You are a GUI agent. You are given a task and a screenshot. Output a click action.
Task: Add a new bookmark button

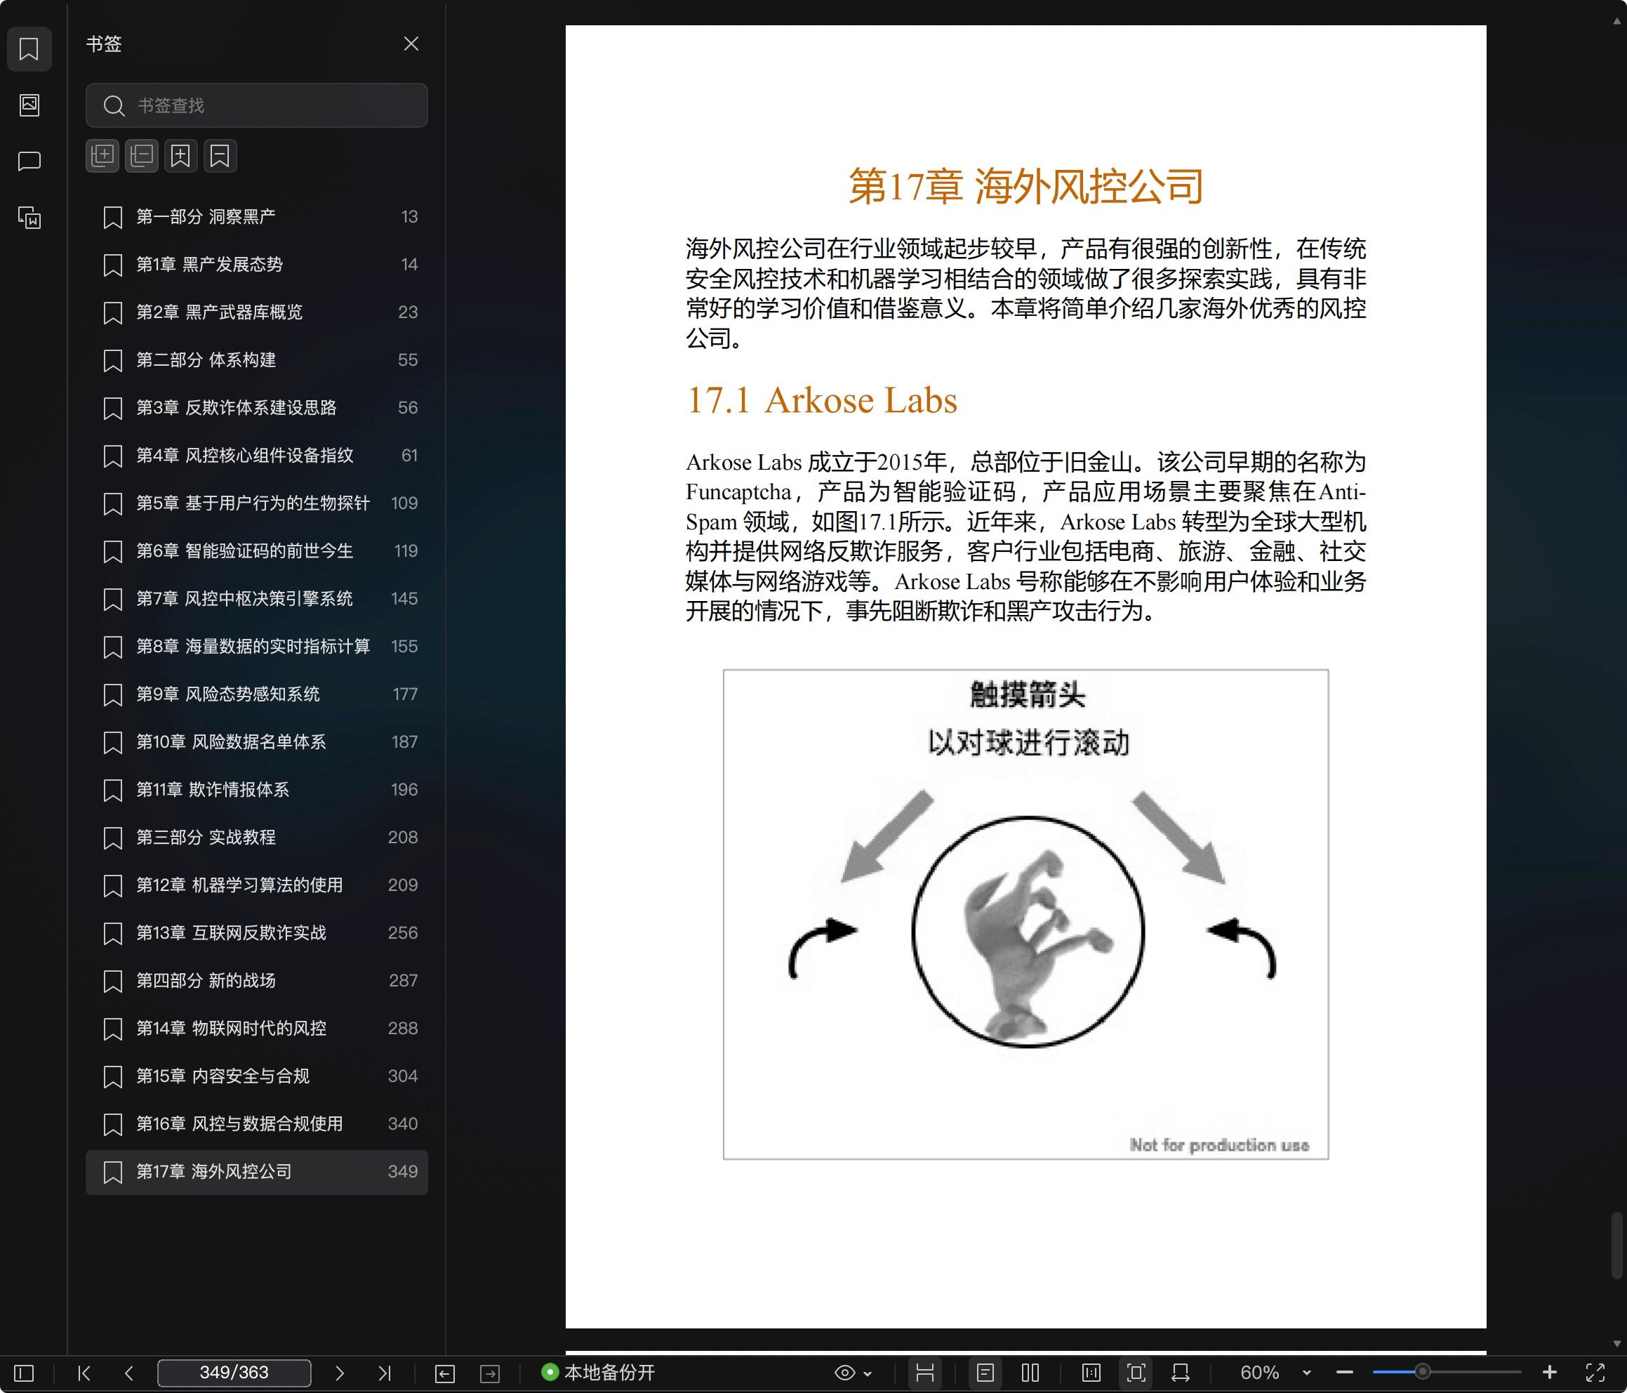click(180, 156)
